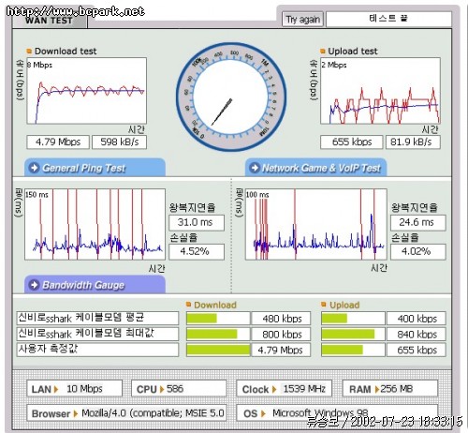
Task: Click the arrow icon beside Bandwidth Gauge
Action: (34, 285)
